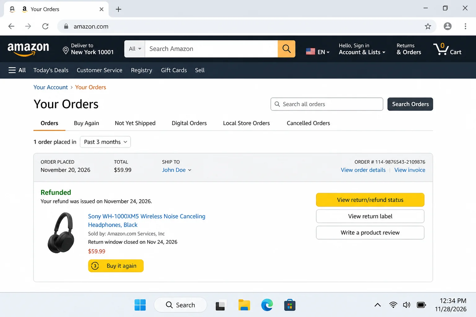
Task: Click the US flag language icon
Action: tap(311, 52)
